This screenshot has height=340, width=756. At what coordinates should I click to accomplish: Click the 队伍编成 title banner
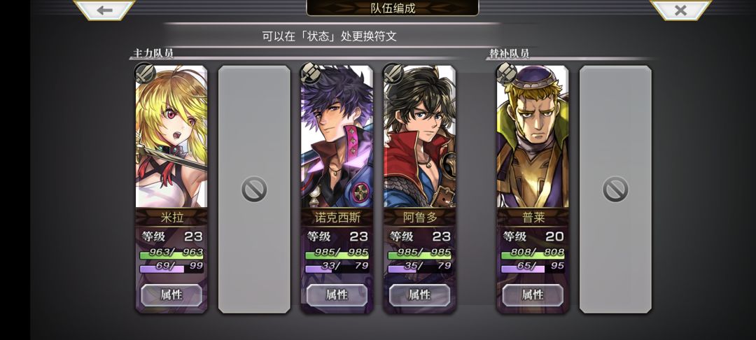(x=393, y=8)
